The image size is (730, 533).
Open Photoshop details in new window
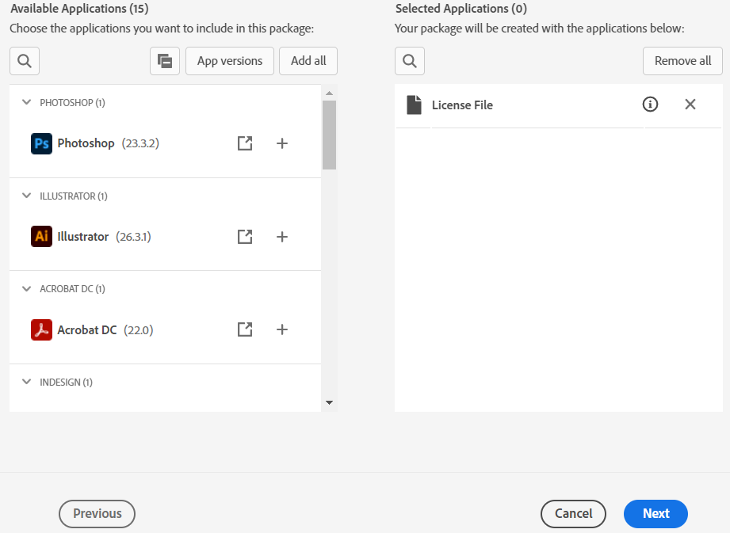(245, 143)
